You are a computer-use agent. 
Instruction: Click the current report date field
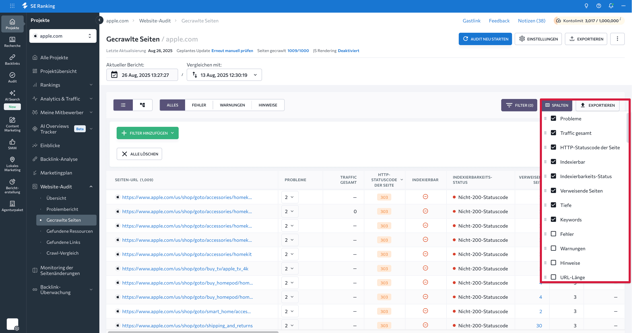pos(142,75)
